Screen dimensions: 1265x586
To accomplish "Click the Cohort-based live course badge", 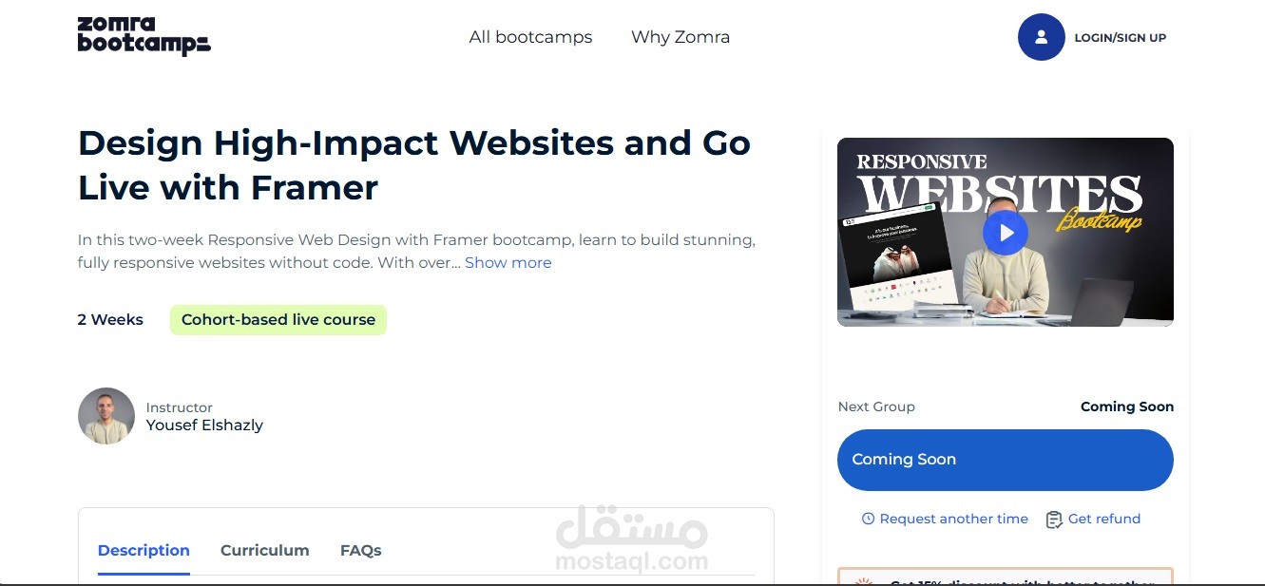I will [278, 320].
